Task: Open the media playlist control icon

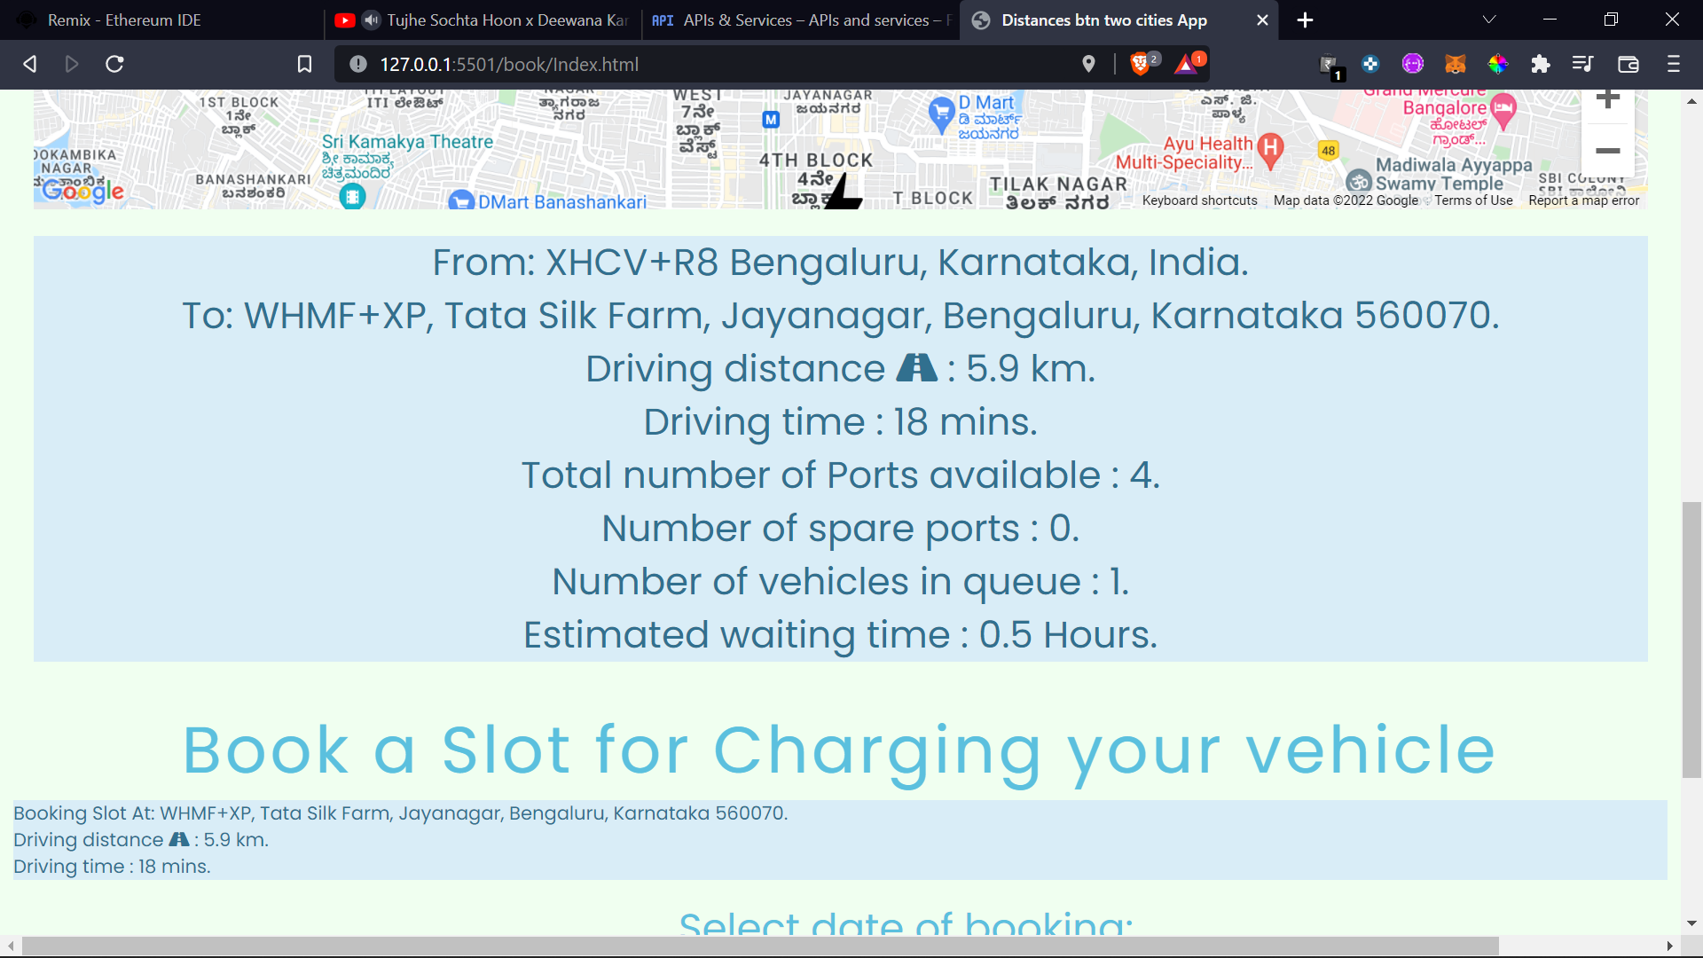Action: click(1582, 64)
